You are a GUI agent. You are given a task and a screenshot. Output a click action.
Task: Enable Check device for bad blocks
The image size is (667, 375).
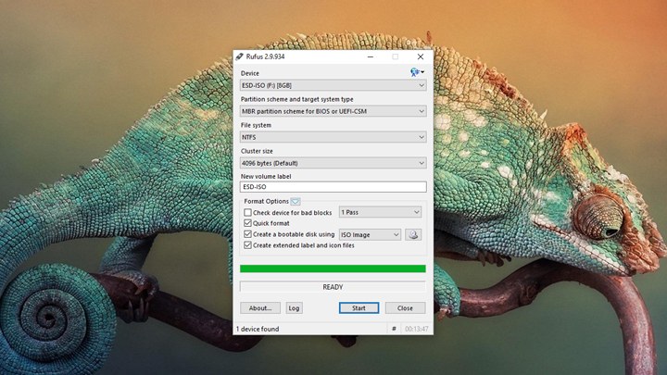click(x=247, y=212)
